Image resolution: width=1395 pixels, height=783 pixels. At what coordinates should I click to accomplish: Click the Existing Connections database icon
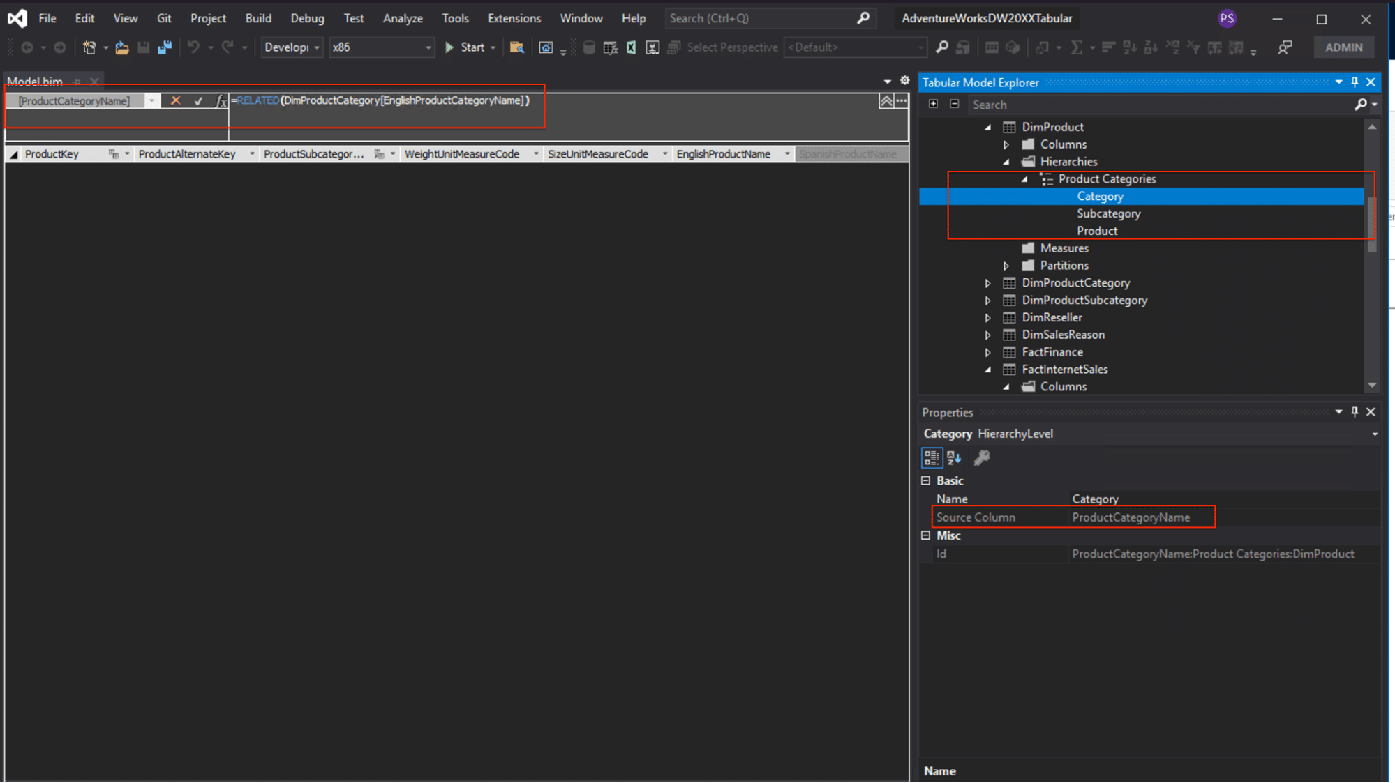point(589,47)
